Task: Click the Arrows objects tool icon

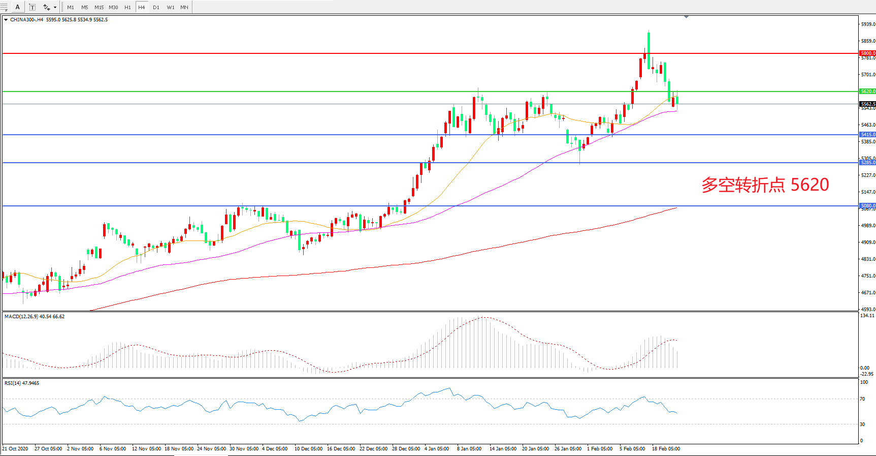Action: [x=46, y=7]
